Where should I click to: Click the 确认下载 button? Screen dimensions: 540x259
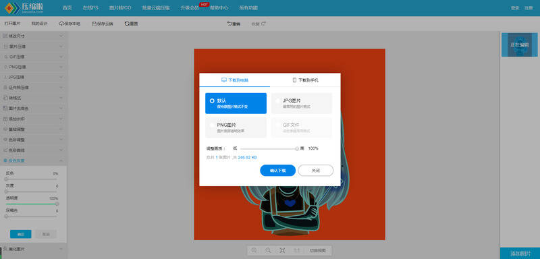[x=277, y=170]
